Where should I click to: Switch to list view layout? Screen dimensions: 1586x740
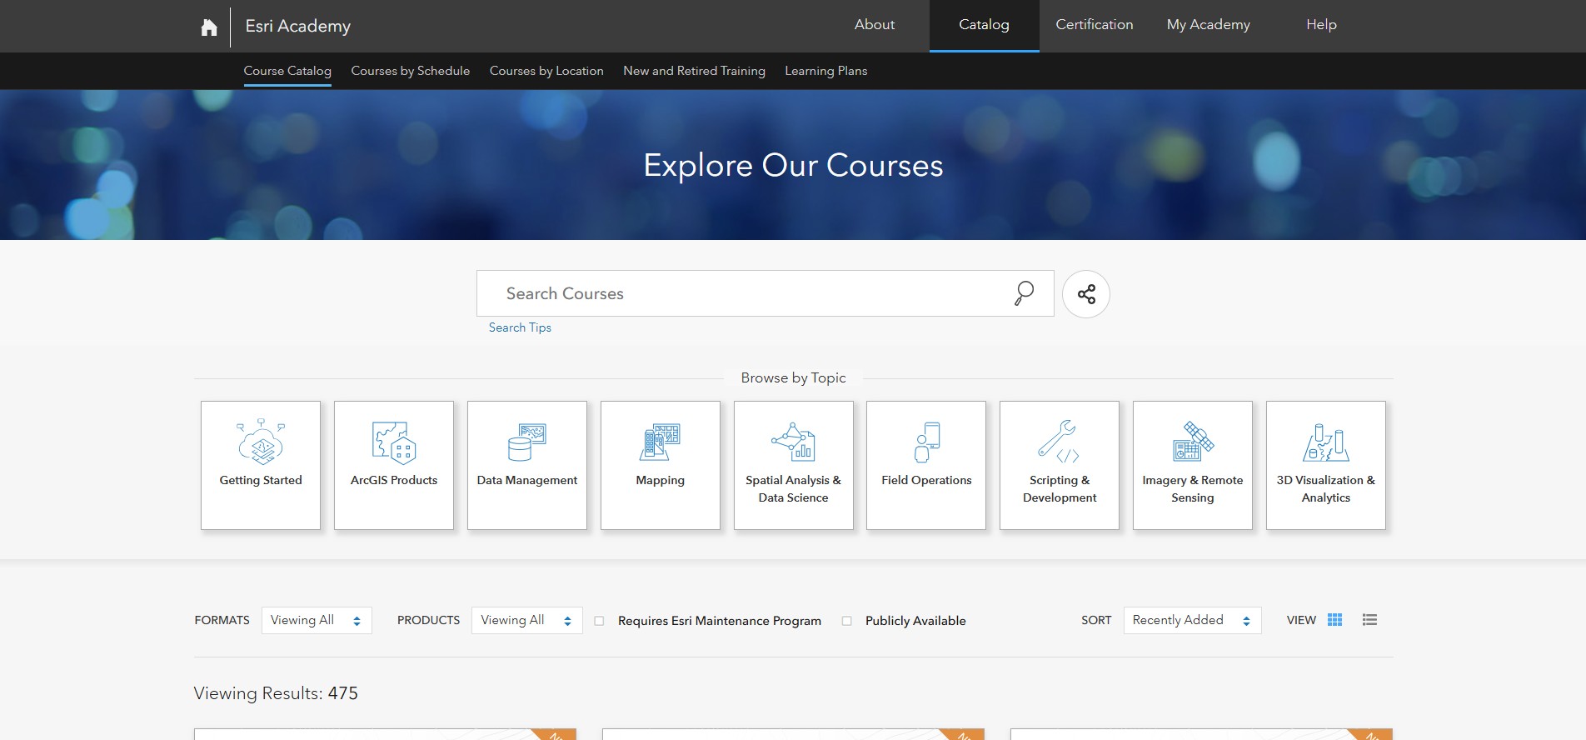(x=1369, y=620)
